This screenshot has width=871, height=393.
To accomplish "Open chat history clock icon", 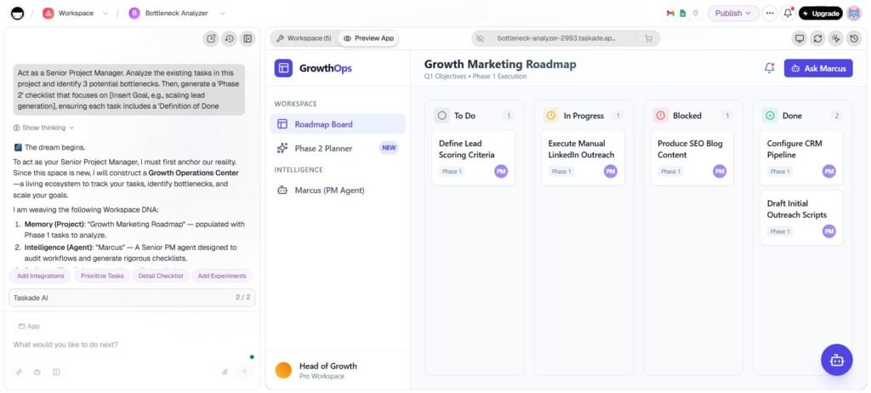I will [229, 38].
